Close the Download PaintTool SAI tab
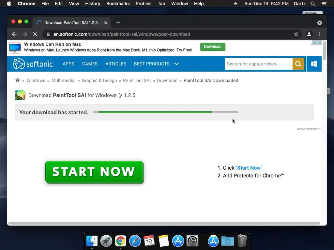This screenshot has width=334, height=250. (x=106, y=23)
